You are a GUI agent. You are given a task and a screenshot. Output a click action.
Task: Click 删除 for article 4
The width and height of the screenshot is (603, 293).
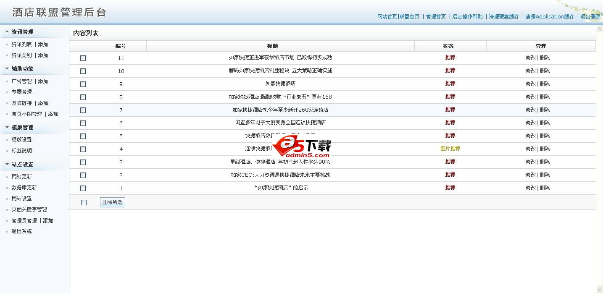[545, 149]
